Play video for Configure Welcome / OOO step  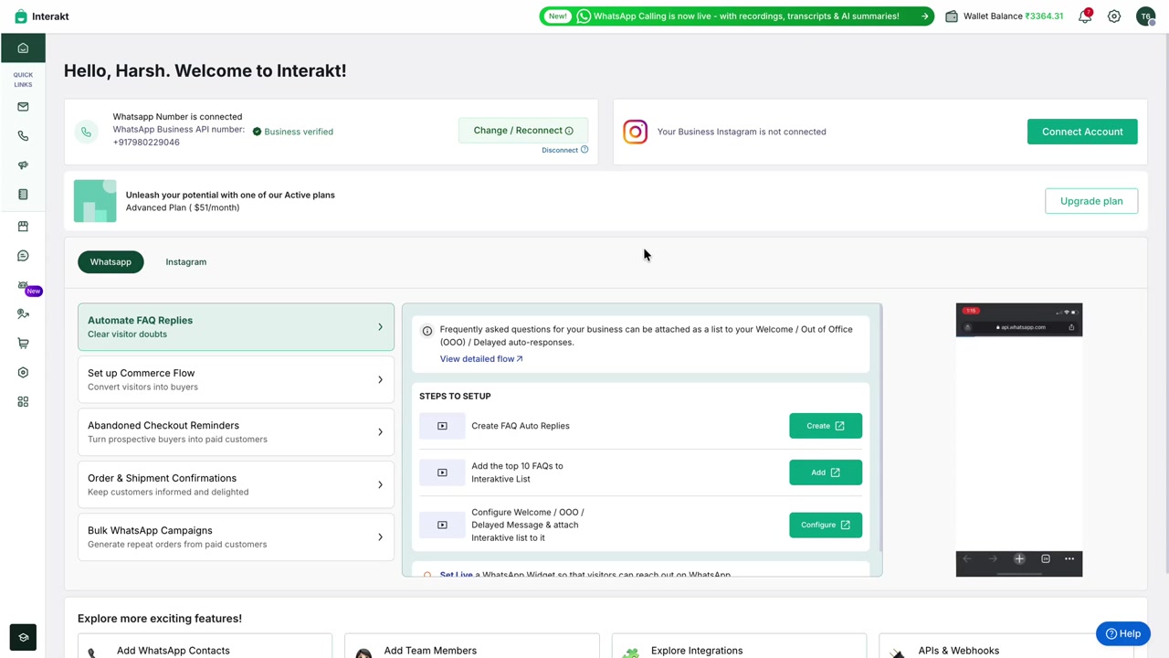click(x=442, y=525)
